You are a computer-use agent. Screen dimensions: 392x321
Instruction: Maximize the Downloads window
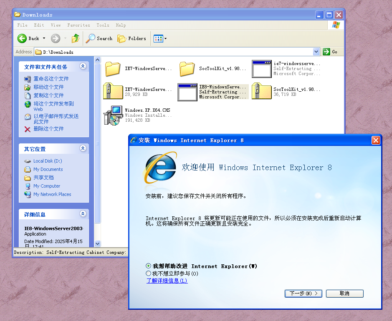329,15
